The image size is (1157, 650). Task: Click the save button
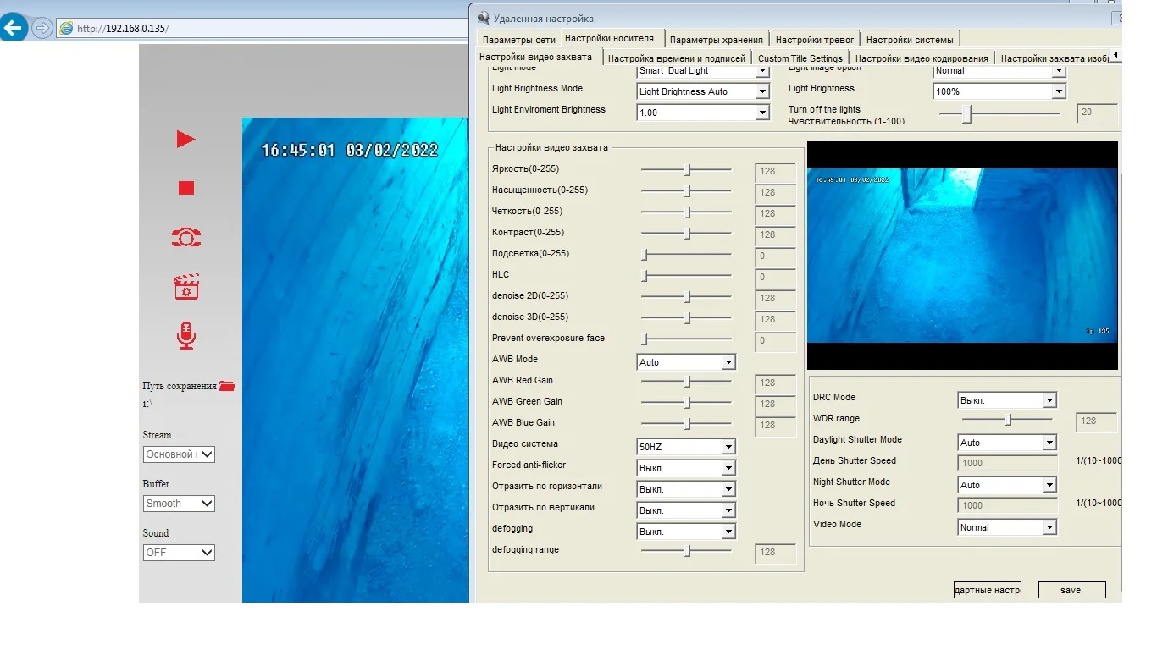1071,590
